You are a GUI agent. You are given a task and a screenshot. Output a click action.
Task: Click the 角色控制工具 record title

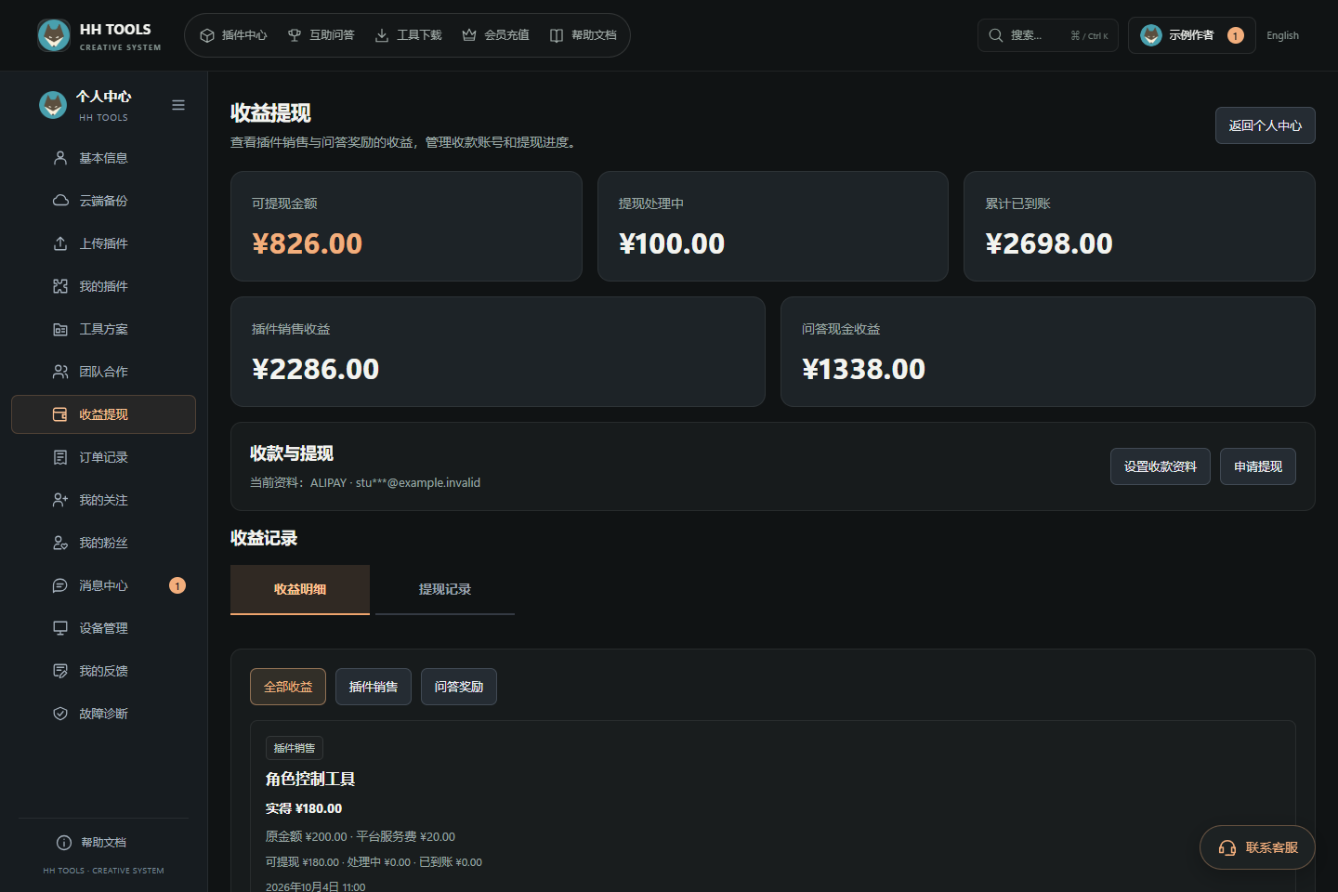(310, 779)
